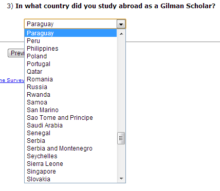Select Serbia and Montenegro option
Screen dimensions: 220x191
tap(70, 148)
